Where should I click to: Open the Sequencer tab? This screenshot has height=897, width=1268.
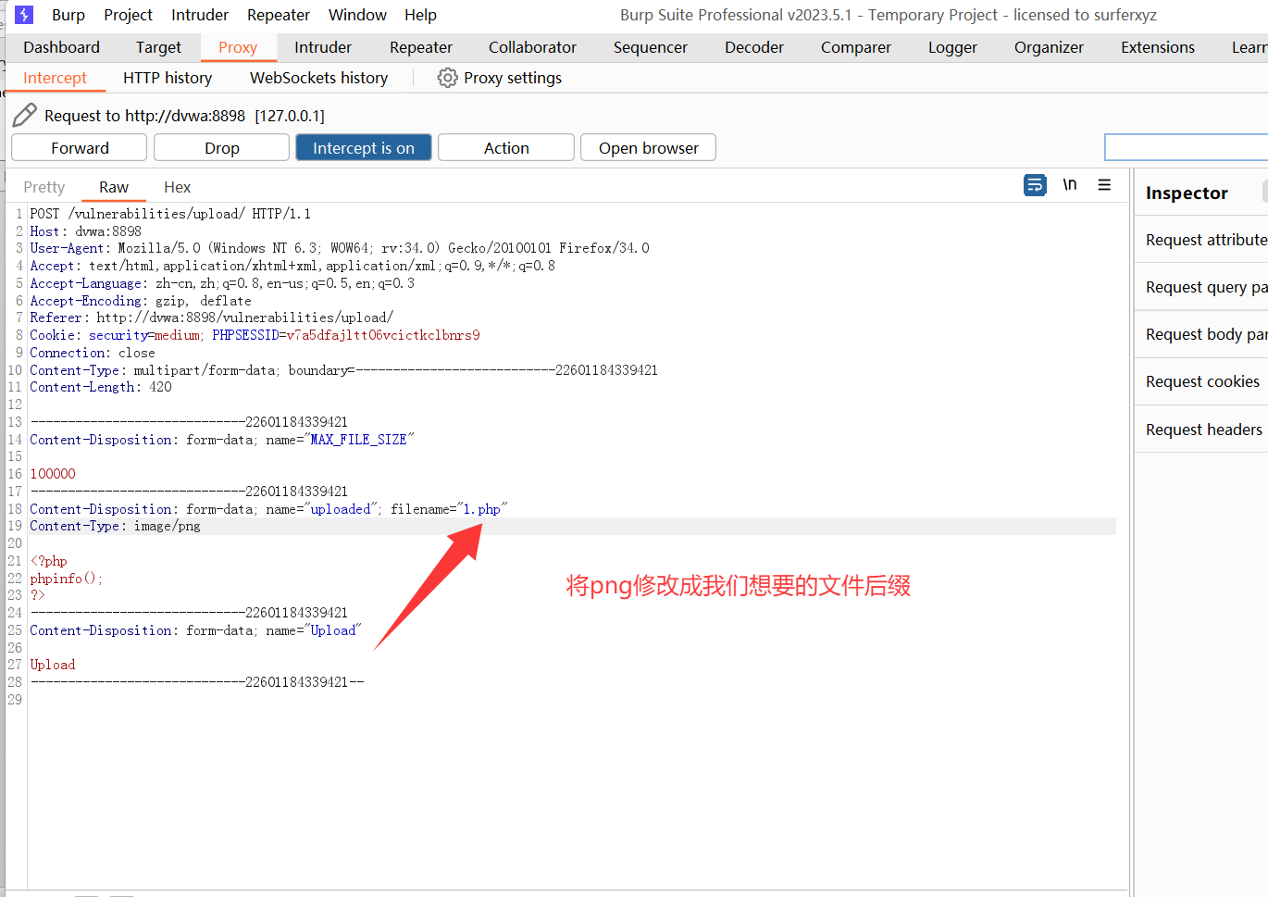651,47
